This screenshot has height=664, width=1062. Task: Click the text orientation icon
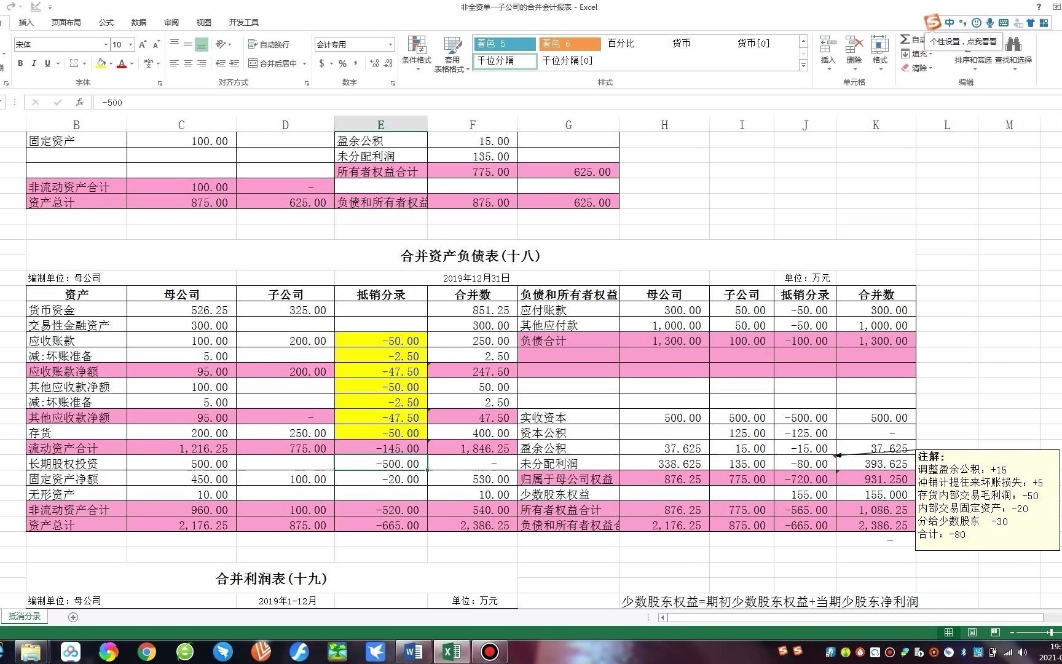221,44
